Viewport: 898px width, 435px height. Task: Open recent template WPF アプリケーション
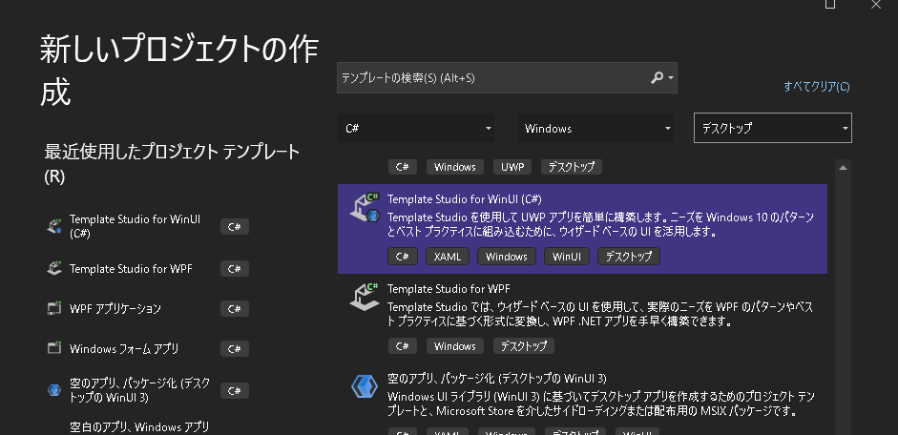(147, 309)
